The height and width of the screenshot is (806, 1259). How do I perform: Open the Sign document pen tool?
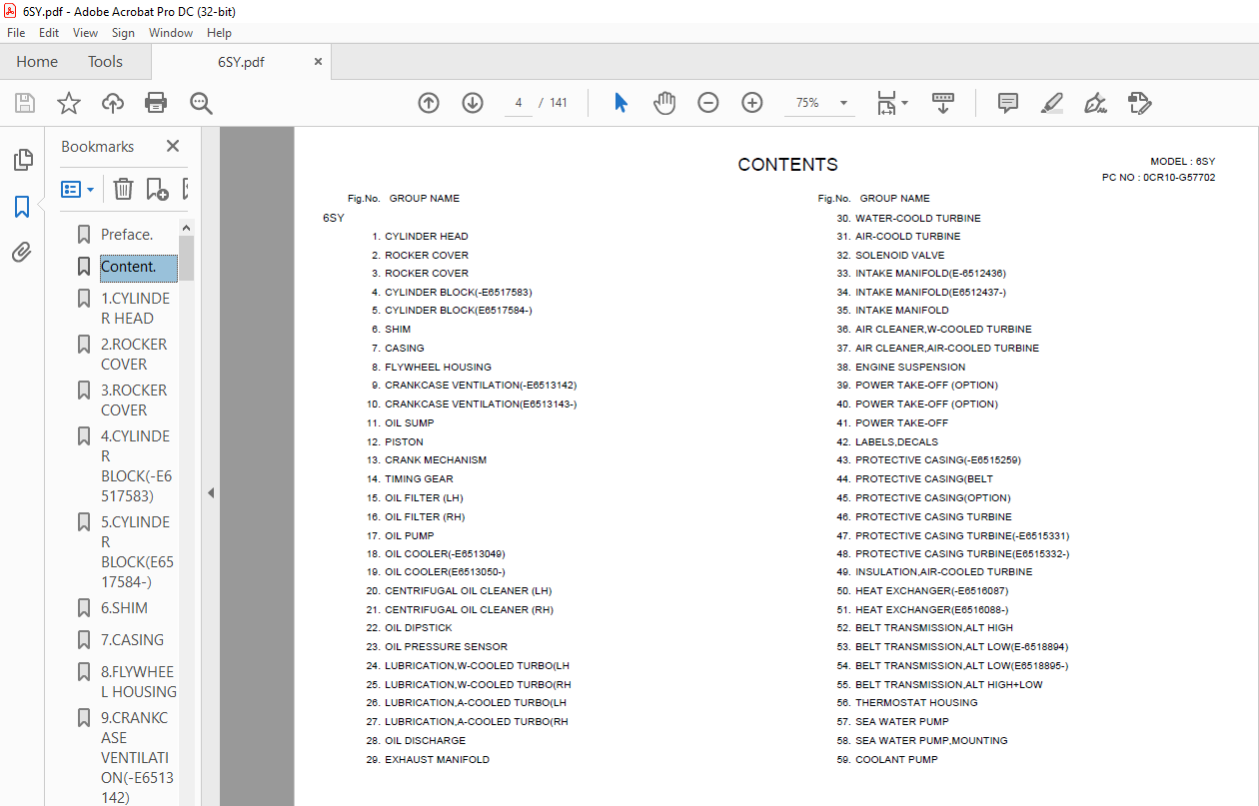coord(1096,103)
